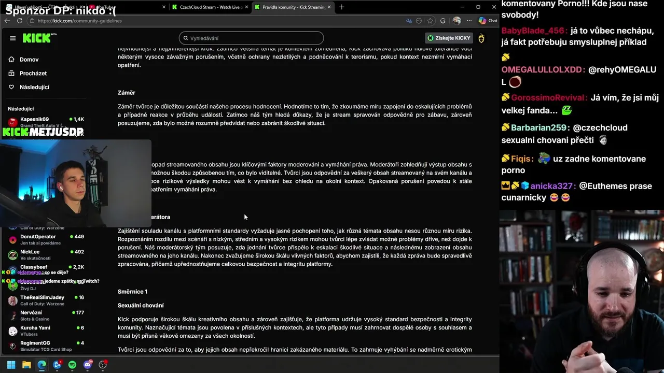Click the Následující section label above channel list
The width and height of the screenshot is (664, 373).
tap(21, 109)
